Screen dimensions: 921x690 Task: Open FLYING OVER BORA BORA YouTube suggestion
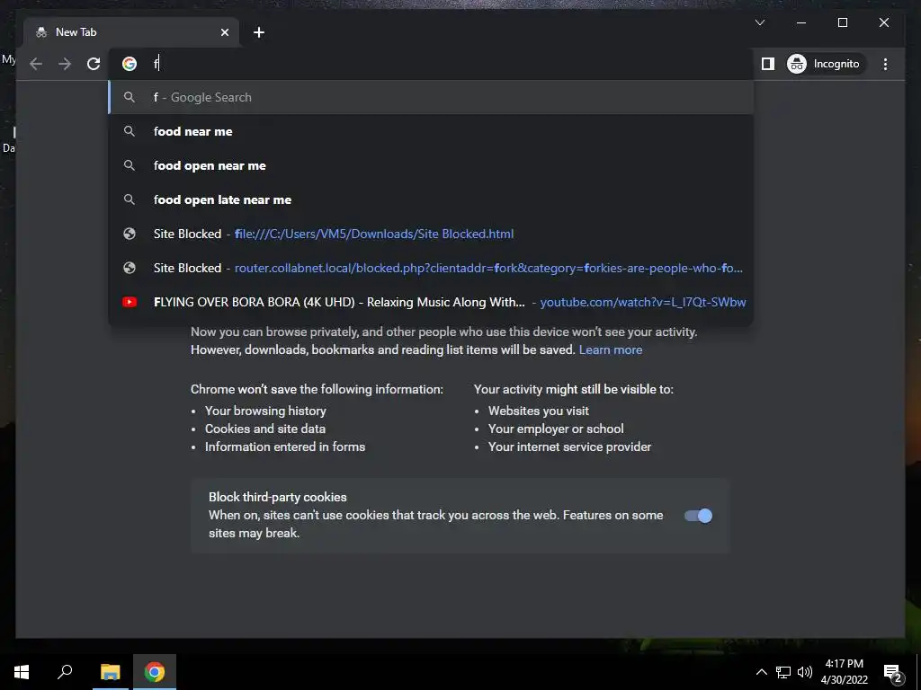point(431,302)
